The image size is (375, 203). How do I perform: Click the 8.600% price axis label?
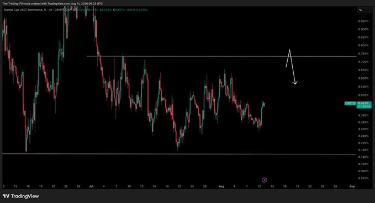[x=363, y=78]
